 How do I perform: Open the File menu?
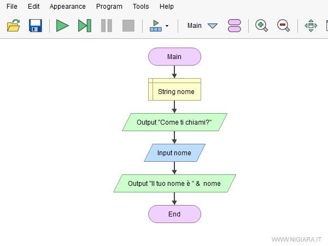click(12, 7)
